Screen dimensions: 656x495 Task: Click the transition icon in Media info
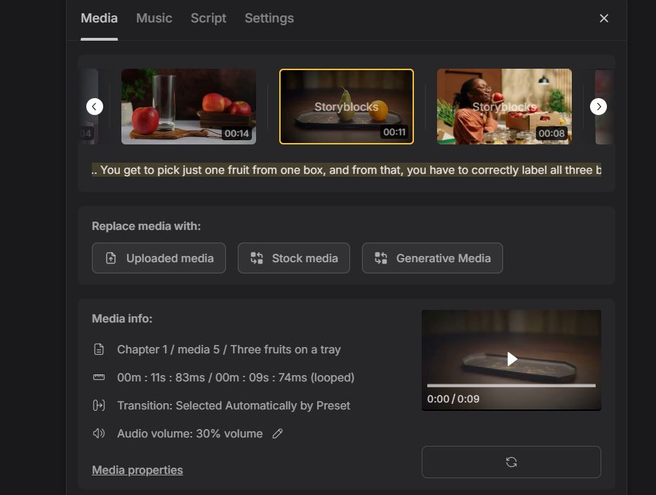pos(99,406)
